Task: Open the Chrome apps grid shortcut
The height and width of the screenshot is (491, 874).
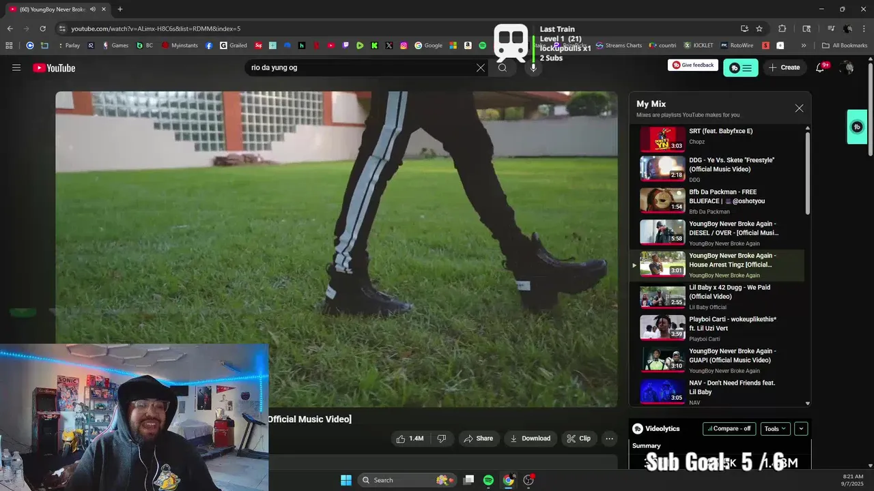Action: pyautogui.click(x=9, y=46)
